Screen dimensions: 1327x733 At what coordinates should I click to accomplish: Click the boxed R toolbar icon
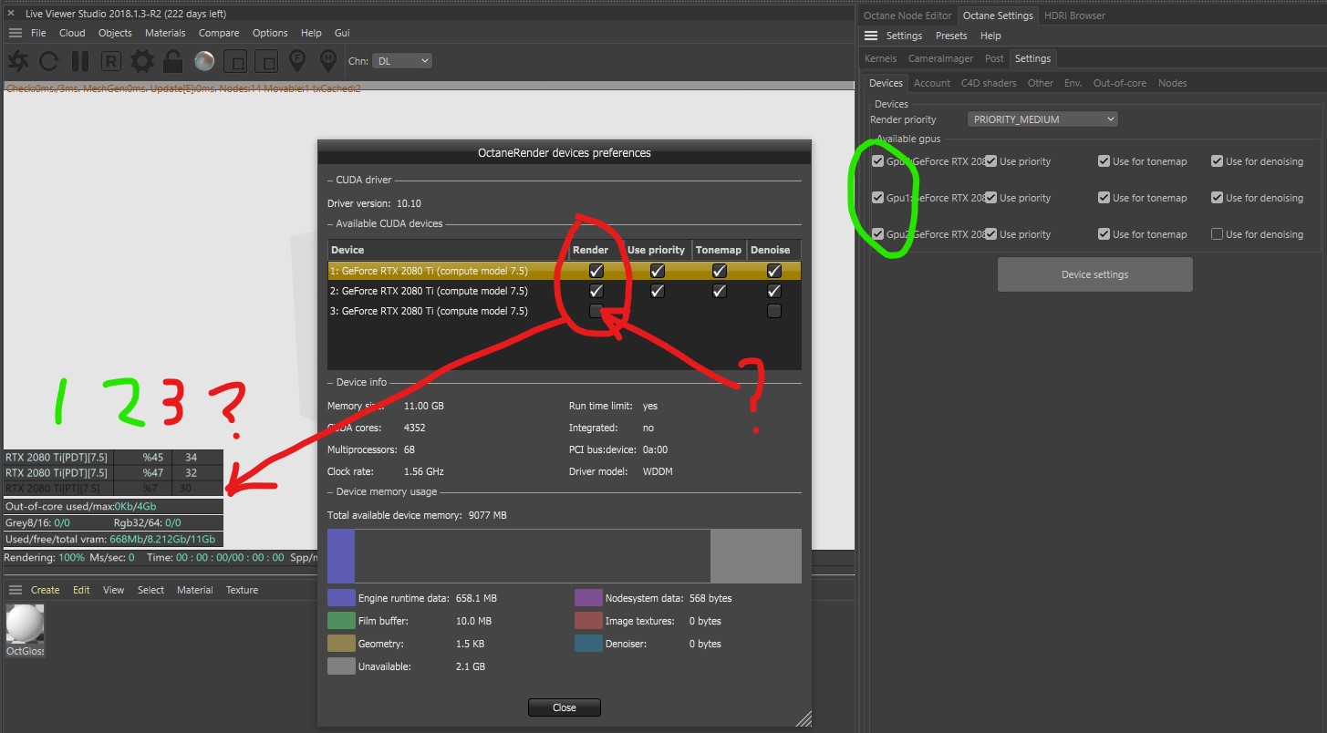(111, 61)
